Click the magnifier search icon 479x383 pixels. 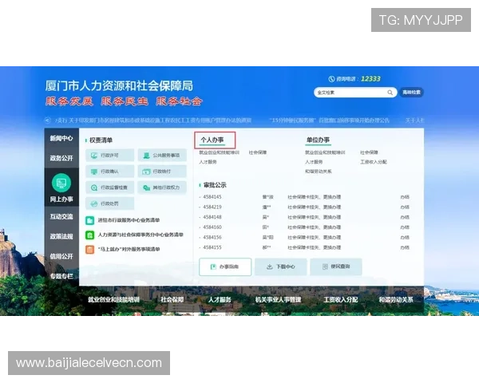(390, 93)
